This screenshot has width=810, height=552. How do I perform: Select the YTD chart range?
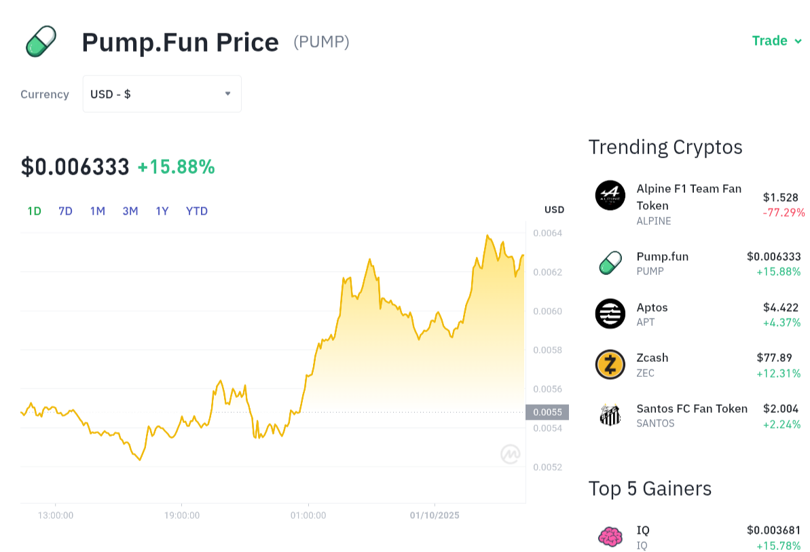pos(197,211)
